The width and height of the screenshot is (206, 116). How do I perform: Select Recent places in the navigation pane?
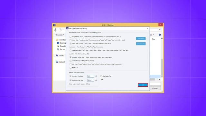[x=61, y=49]
